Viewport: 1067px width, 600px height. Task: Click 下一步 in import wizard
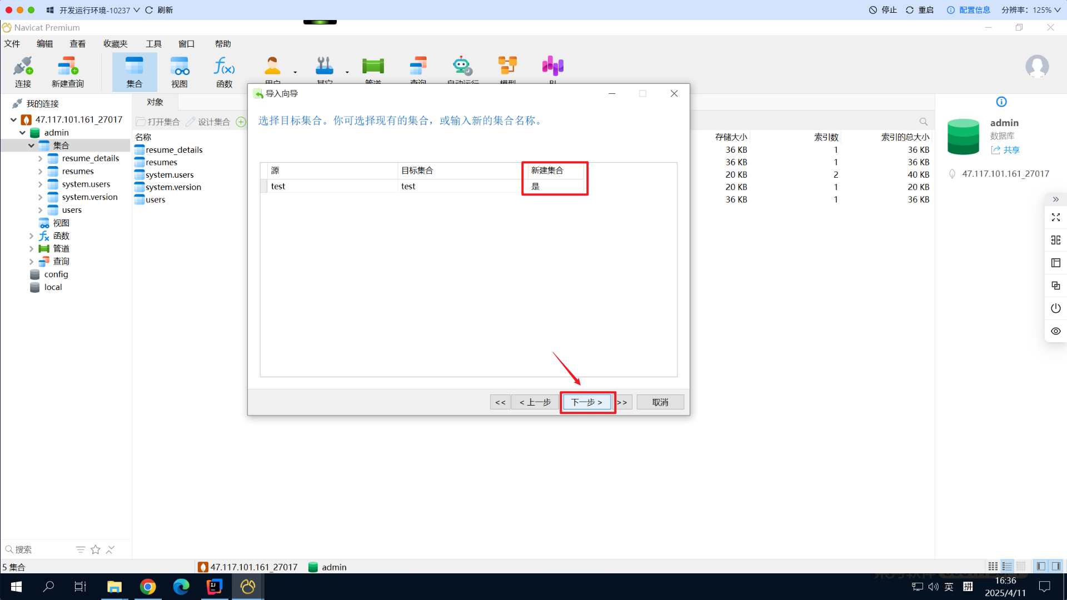pos(587,402)
